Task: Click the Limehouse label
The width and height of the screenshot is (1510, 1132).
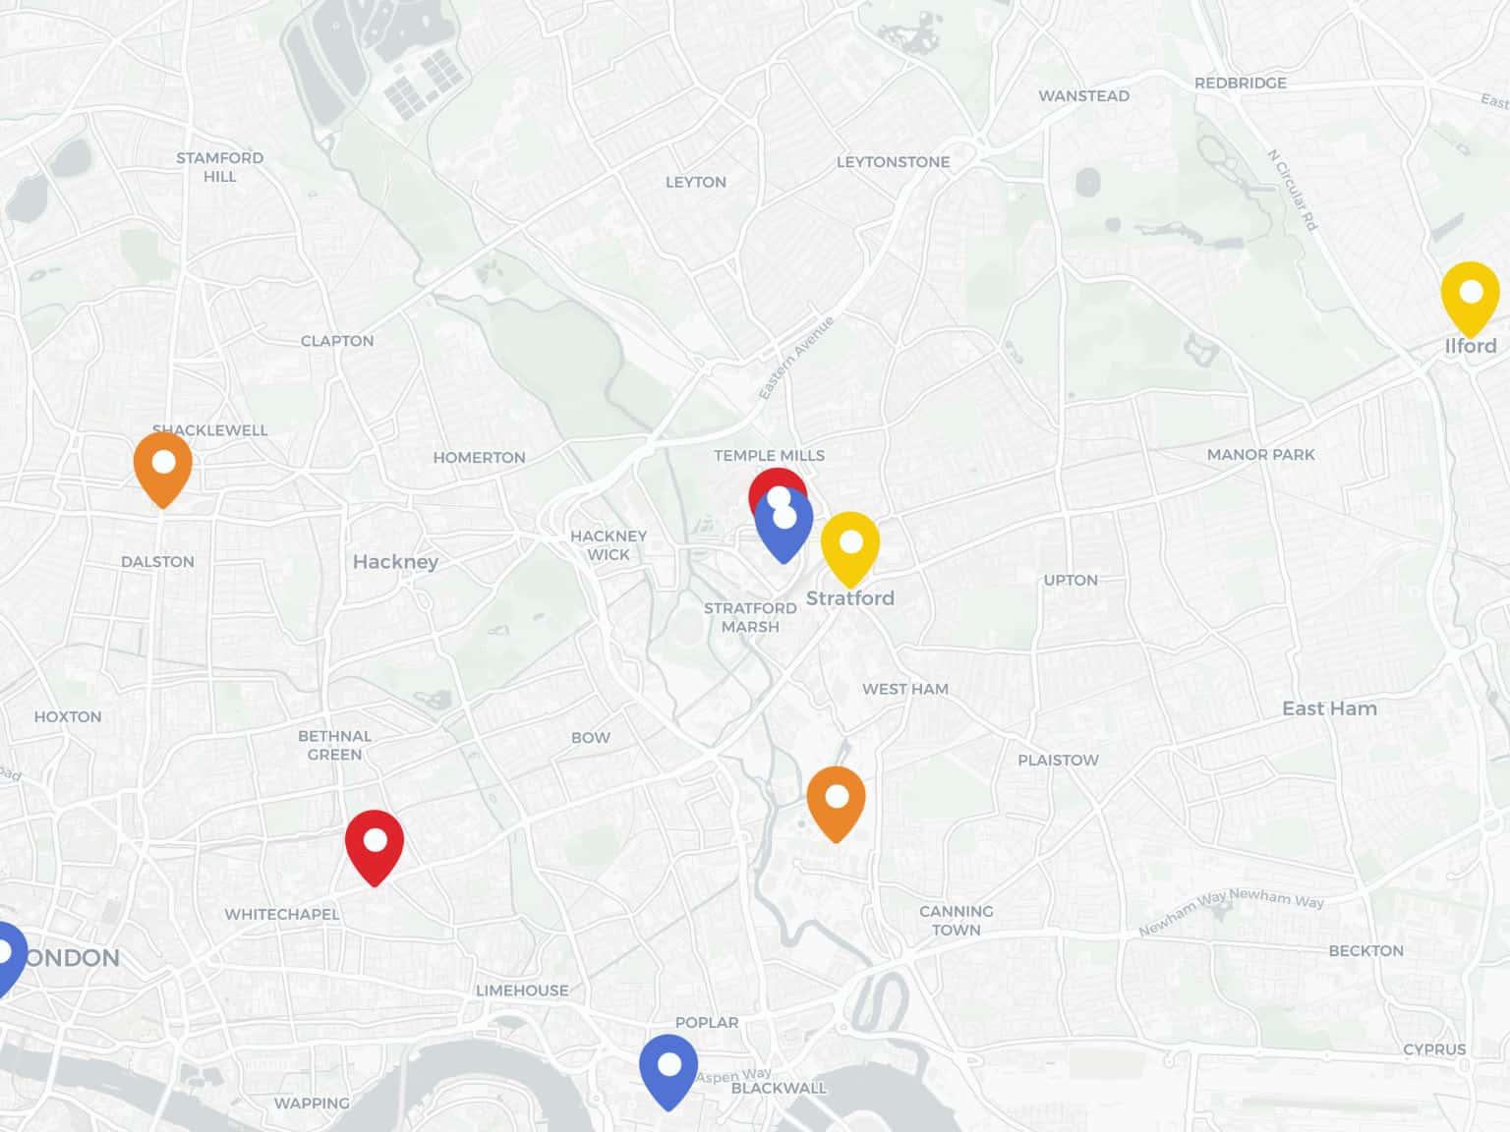Action: tap(522, 990)
